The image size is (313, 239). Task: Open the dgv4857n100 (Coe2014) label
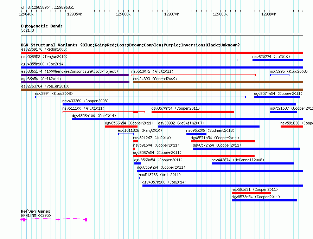[x=164, y=182]
